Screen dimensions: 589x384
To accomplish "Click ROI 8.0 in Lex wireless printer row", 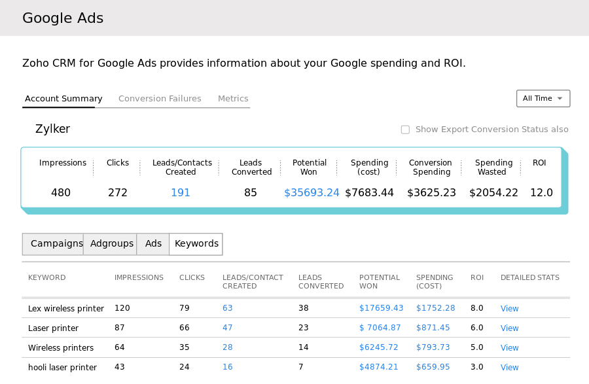I will click(476, 308).
